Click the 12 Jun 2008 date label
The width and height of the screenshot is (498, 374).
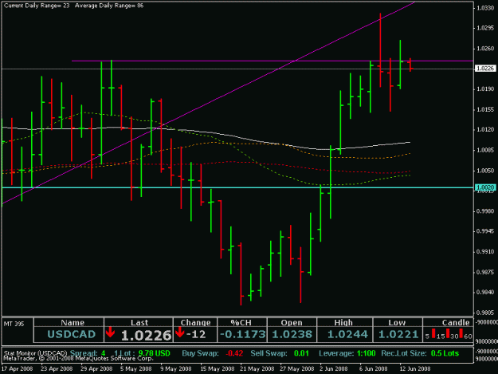pyautogui.click(x=415, y=369)
